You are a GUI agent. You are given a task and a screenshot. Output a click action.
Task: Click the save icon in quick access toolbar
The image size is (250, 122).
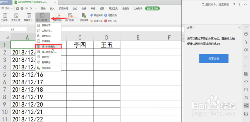tap(17, 8)
